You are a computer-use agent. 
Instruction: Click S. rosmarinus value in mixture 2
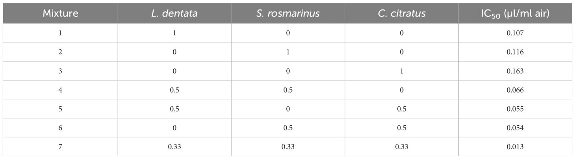(288, 52)
